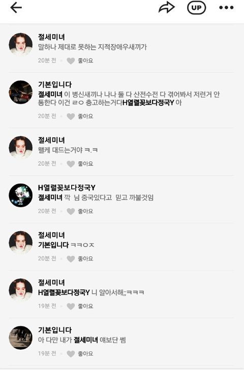Open H열렬꽃보다정국Y's pixel character avatar
The height and width of the screenshot is (370, 244).
[x=20, y=195]
